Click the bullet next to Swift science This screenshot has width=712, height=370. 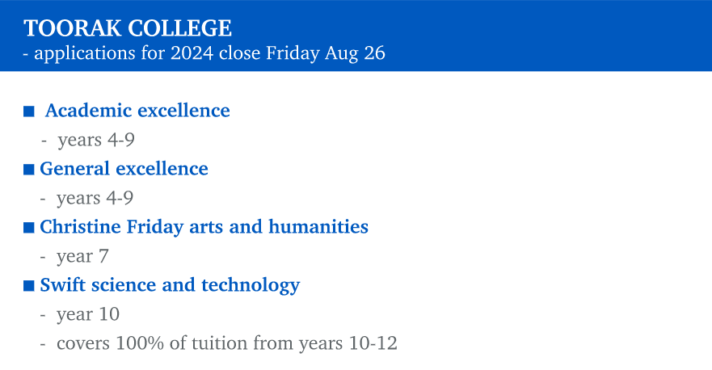pyautogui.click(x=29, y=285)
